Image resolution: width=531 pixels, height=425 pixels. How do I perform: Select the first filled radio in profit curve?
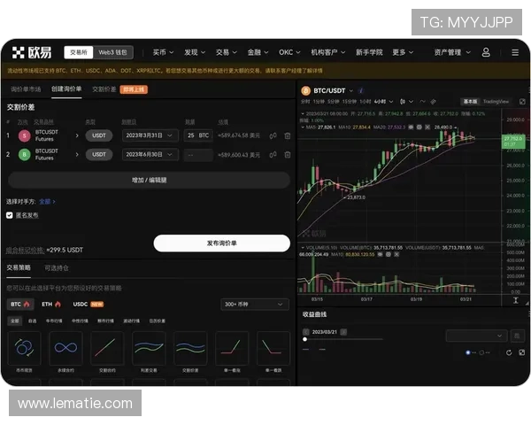click(468, 352)
